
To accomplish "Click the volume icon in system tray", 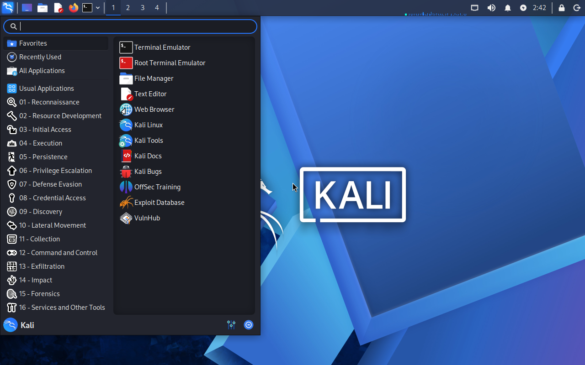I will [491, 8].
